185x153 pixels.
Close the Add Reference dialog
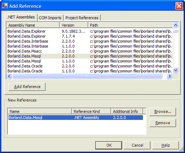pos(179,6)
